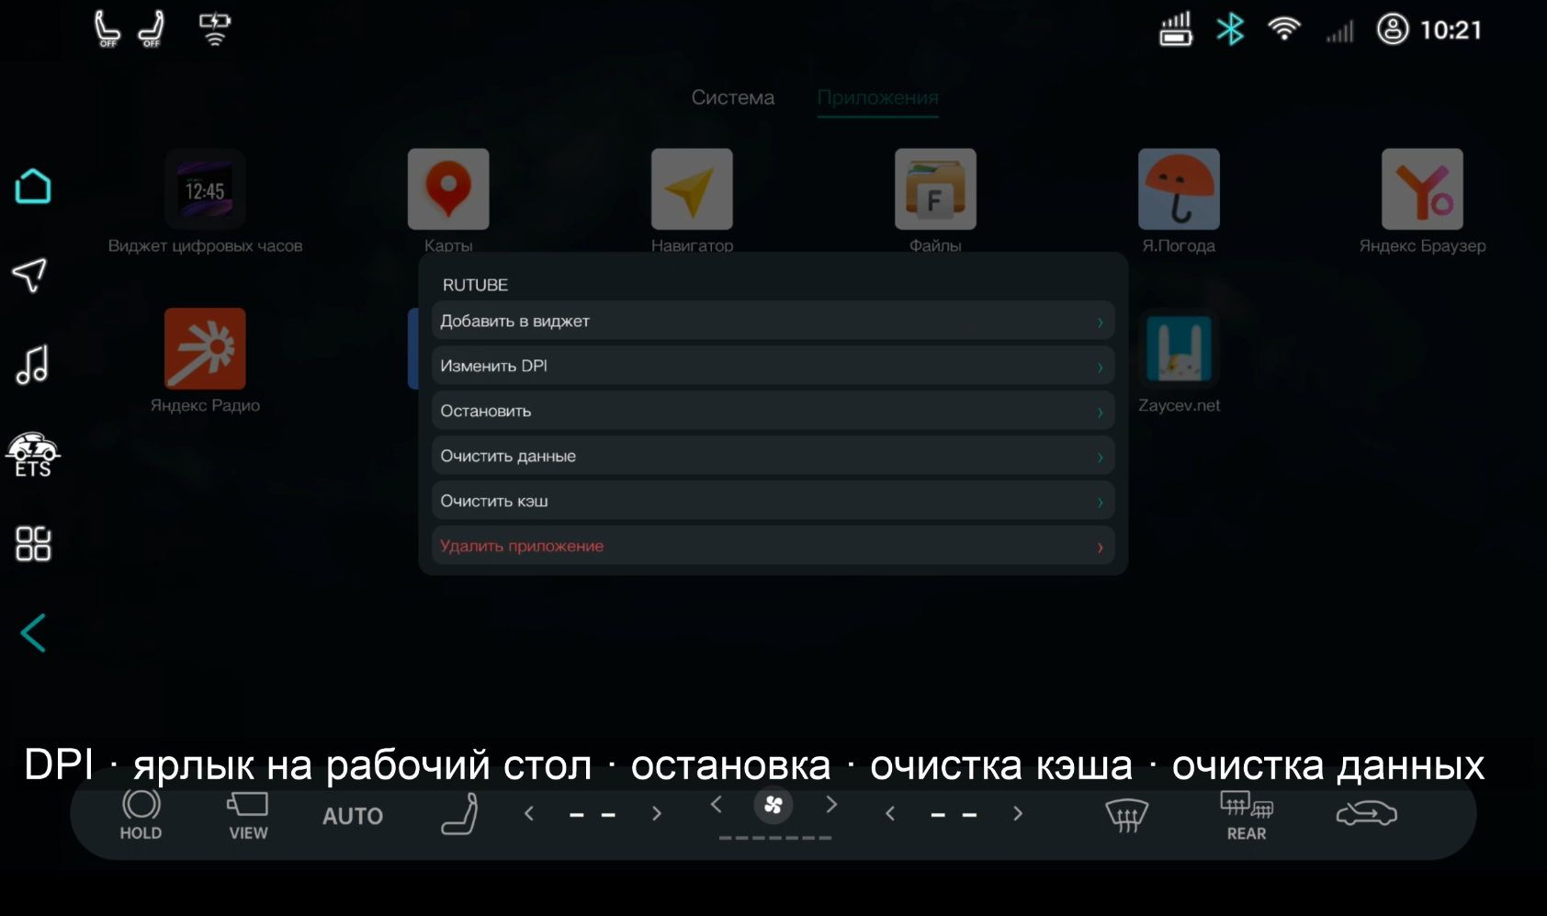Open the apps grid in sidebar
The image size is (1547, 916).
(x=33, y=543)
